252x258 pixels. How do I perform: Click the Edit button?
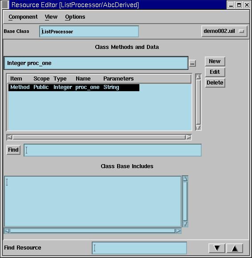[x=215, y=72]
